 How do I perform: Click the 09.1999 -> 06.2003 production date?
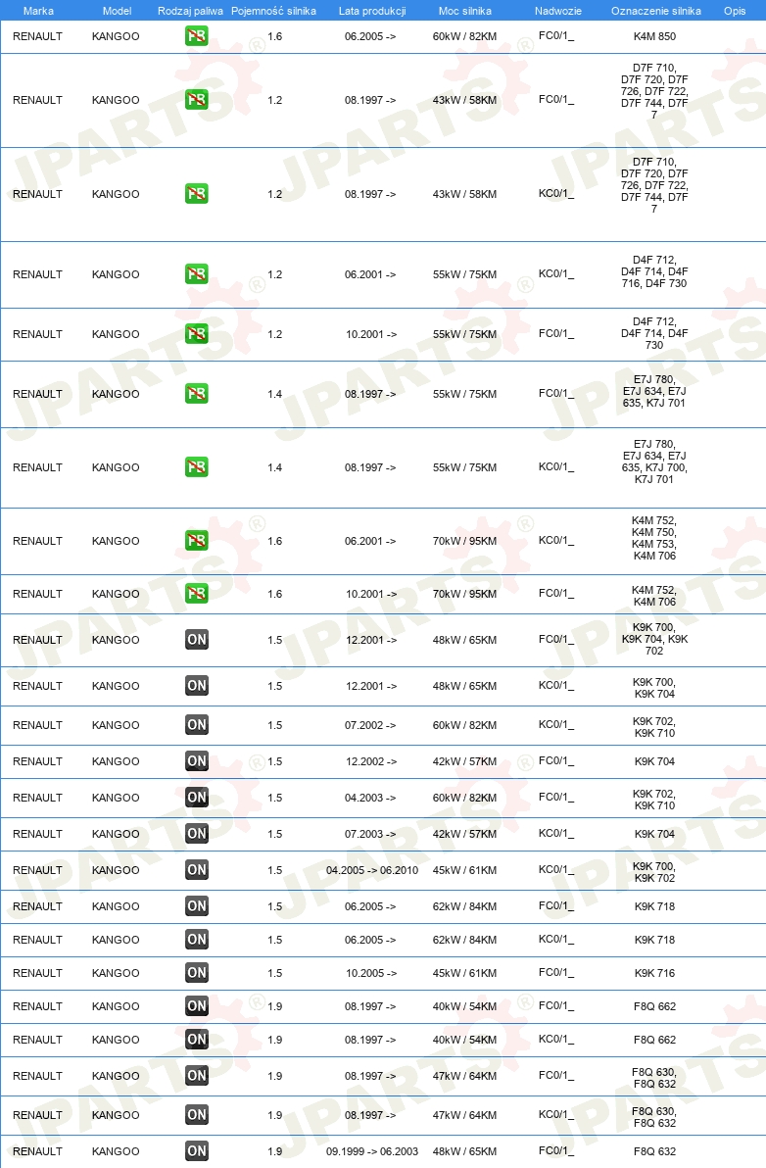pyautogui.click(x=372, y=1151)
